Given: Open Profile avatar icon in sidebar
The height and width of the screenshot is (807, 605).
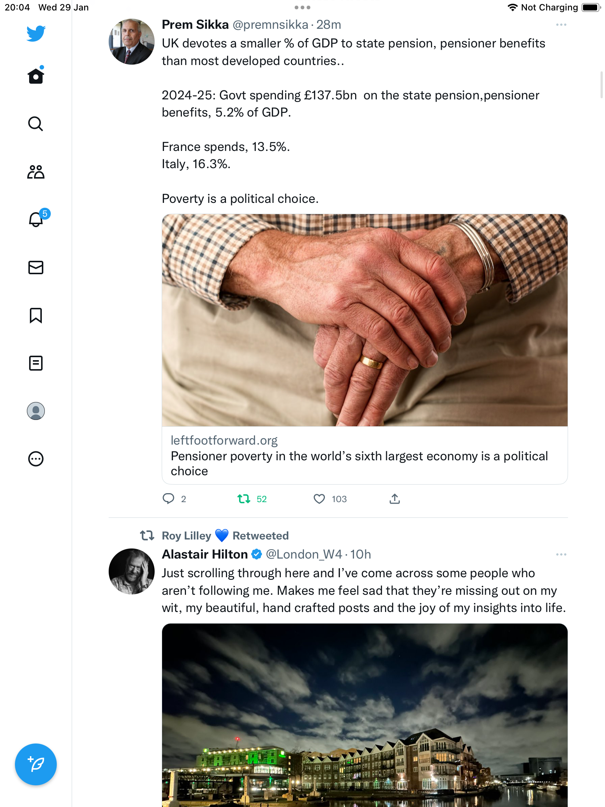Looking at the screenshot, I should [36, 411].
